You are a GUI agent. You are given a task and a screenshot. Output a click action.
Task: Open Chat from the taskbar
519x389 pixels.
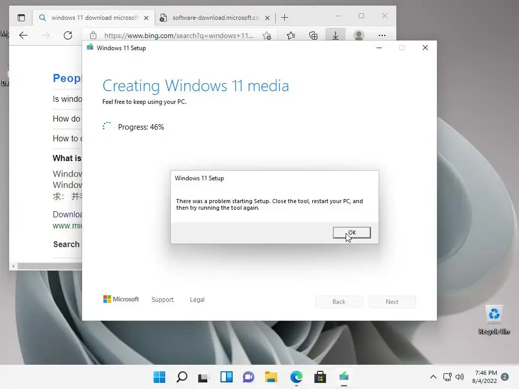point(248,377)
